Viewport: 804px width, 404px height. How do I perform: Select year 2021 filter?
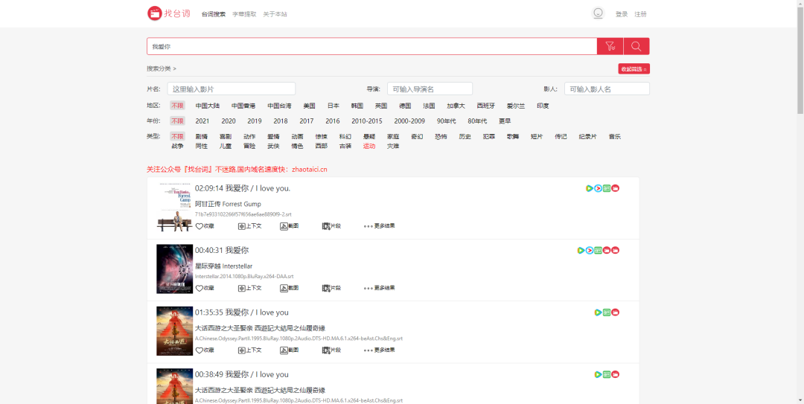tap(202, 121)
